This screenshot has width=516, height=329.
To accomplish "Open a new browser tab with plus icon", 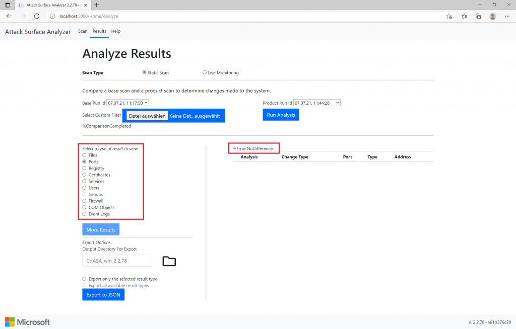I will click(96, 5).
